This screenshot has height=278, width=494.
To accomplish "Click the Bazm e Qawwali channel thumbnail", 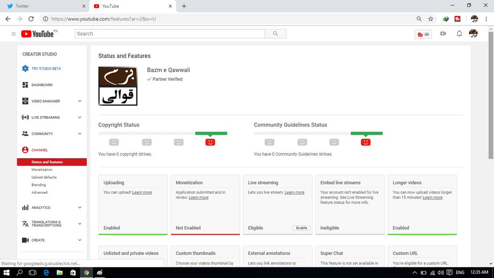I will click(x=118, y=86).
